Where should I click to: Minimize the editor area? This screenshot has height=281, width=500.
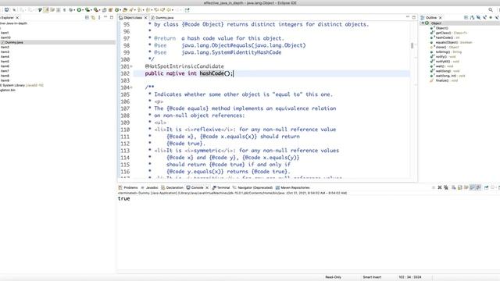[408, 17]
